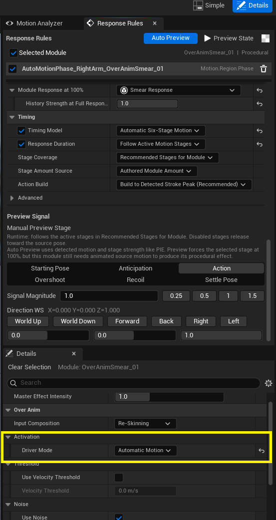The image size is (276, 520).
Task: Click Clear Selection in Details panel
Action: click(x=29, y=367)
